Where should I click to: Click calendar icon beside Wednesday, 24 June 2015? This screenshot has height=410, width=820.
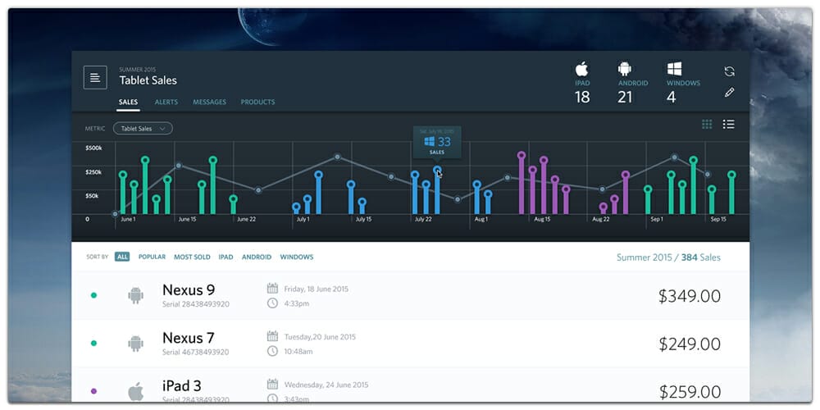[272, 385]
